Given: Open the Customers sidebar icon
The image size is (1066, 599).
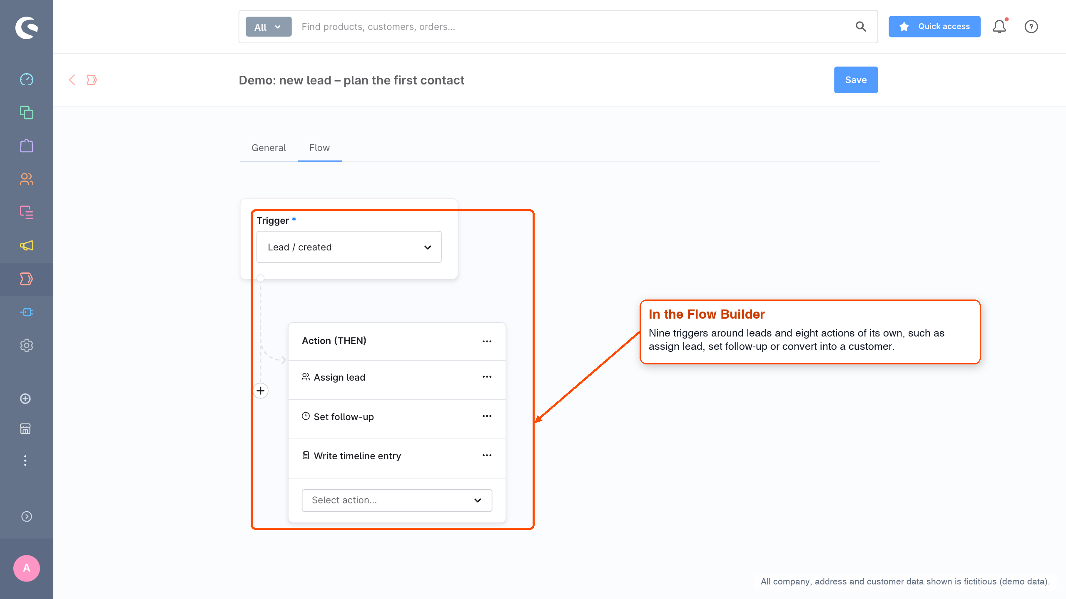Looking at the screenshot, I should [27, 179].
